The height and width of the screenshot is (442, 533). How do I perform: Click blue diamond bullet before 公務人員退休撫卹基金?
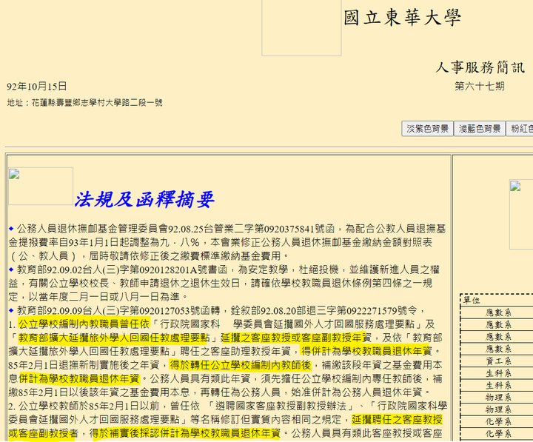click(11, 229)
